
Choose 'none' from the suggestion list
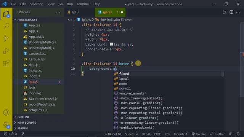[x=169, y=84]
